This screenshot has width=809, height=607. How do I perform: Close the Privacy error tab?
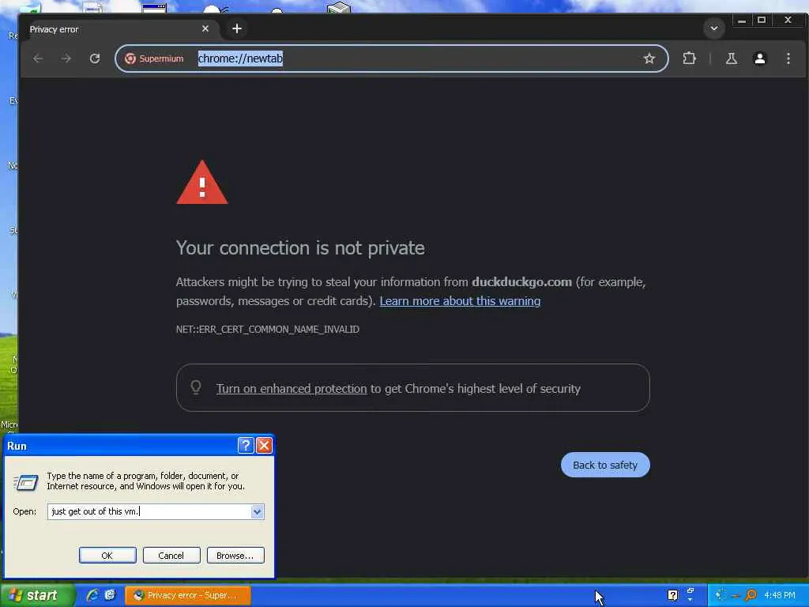pos(205,29)
